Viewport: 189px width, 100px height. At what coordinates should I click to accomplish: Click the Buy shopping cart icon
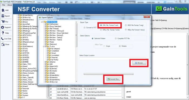[3, 22]
